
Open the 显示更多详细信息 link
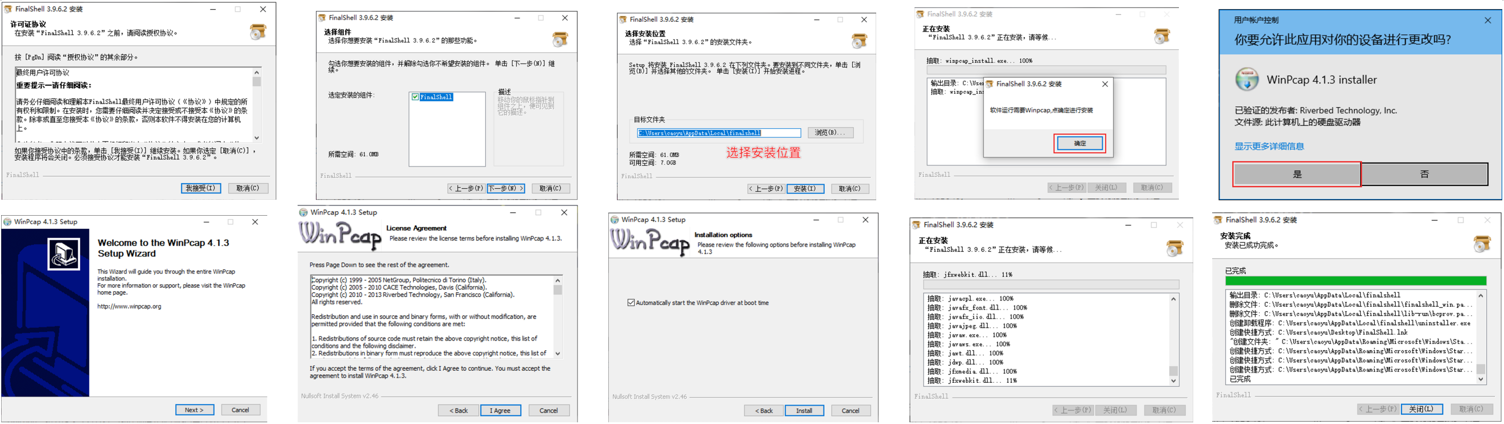[x=1269, y=146]
